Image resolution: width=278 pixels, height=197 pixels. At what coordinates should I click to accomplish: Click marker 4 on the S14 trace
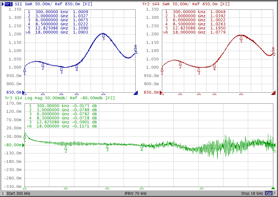[x=142, y=146]
